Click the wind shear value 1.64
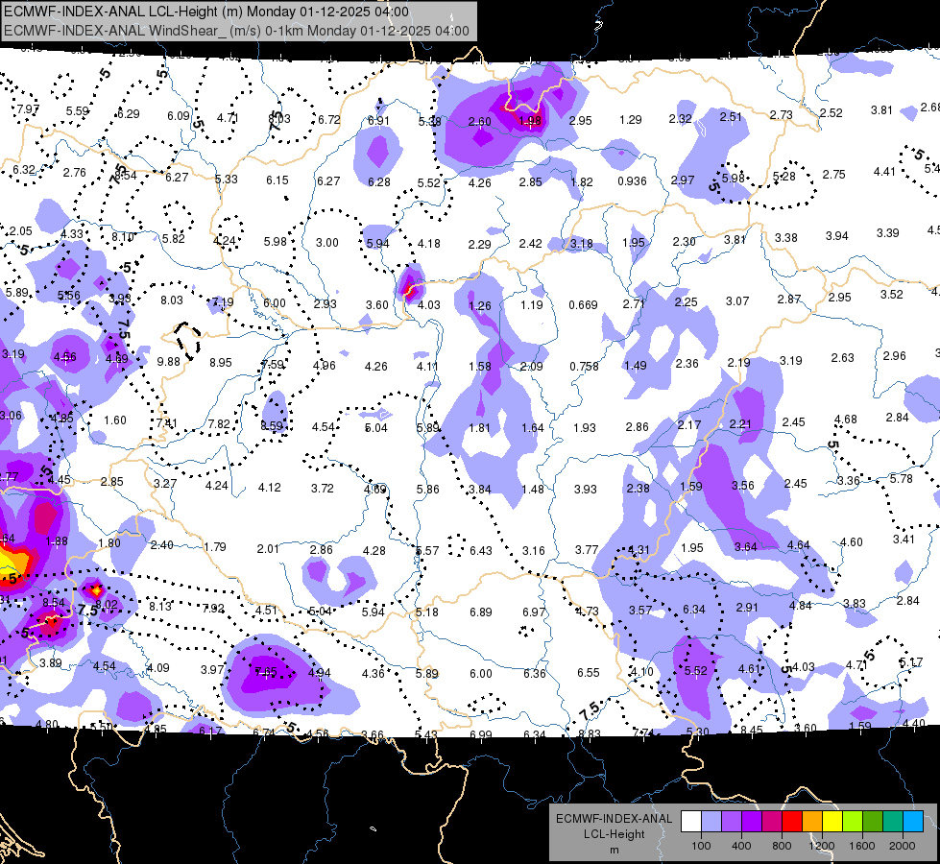Image resolution: width=940 pixels, height=864 pixels. pos(532,427)
